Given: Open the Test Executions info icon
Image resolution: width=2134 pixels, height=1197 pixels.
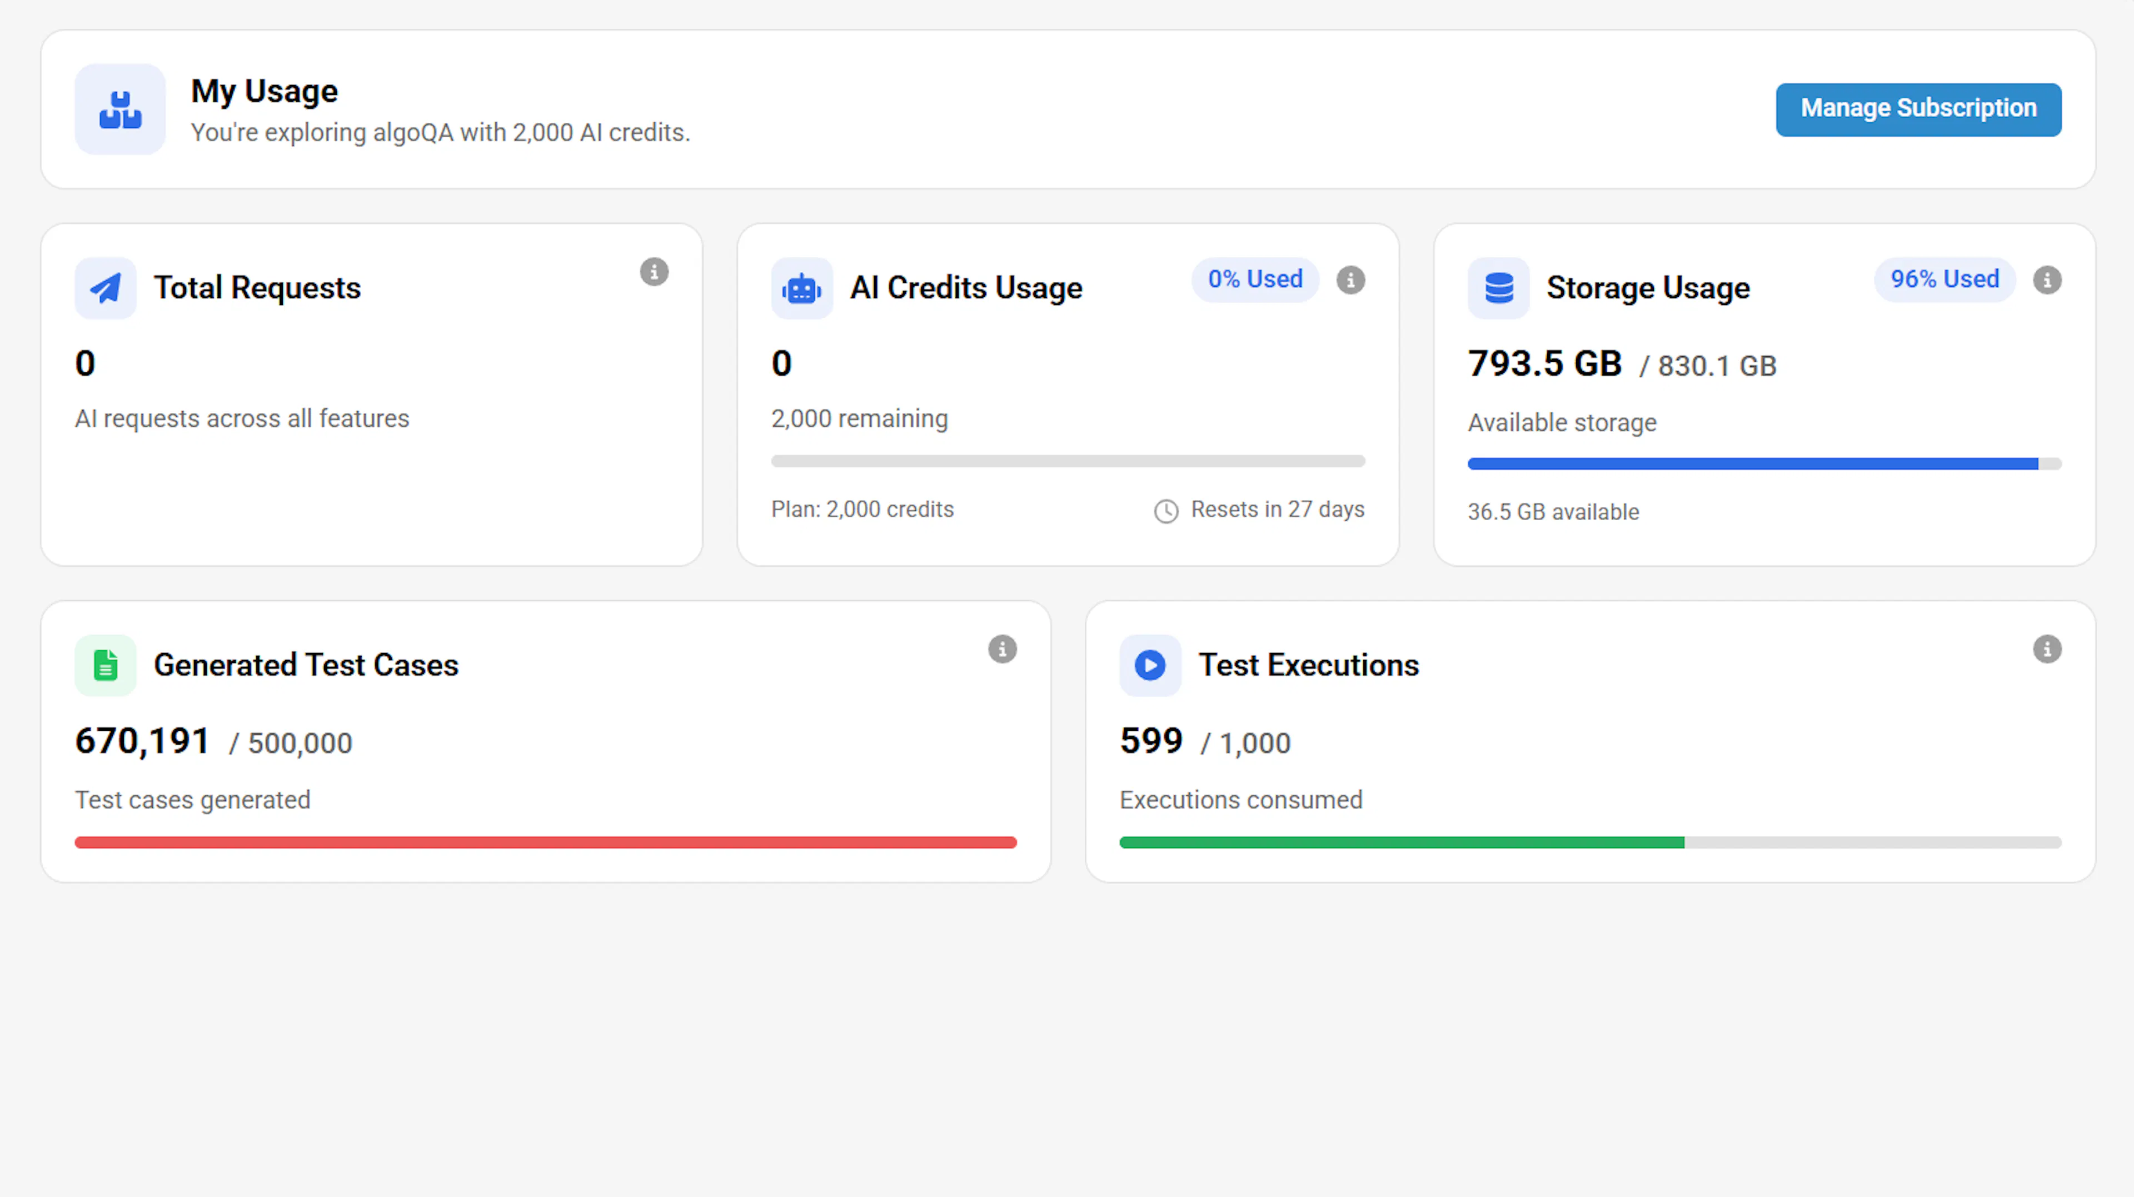Looking at the screenshot, I should click(2047, 650).
